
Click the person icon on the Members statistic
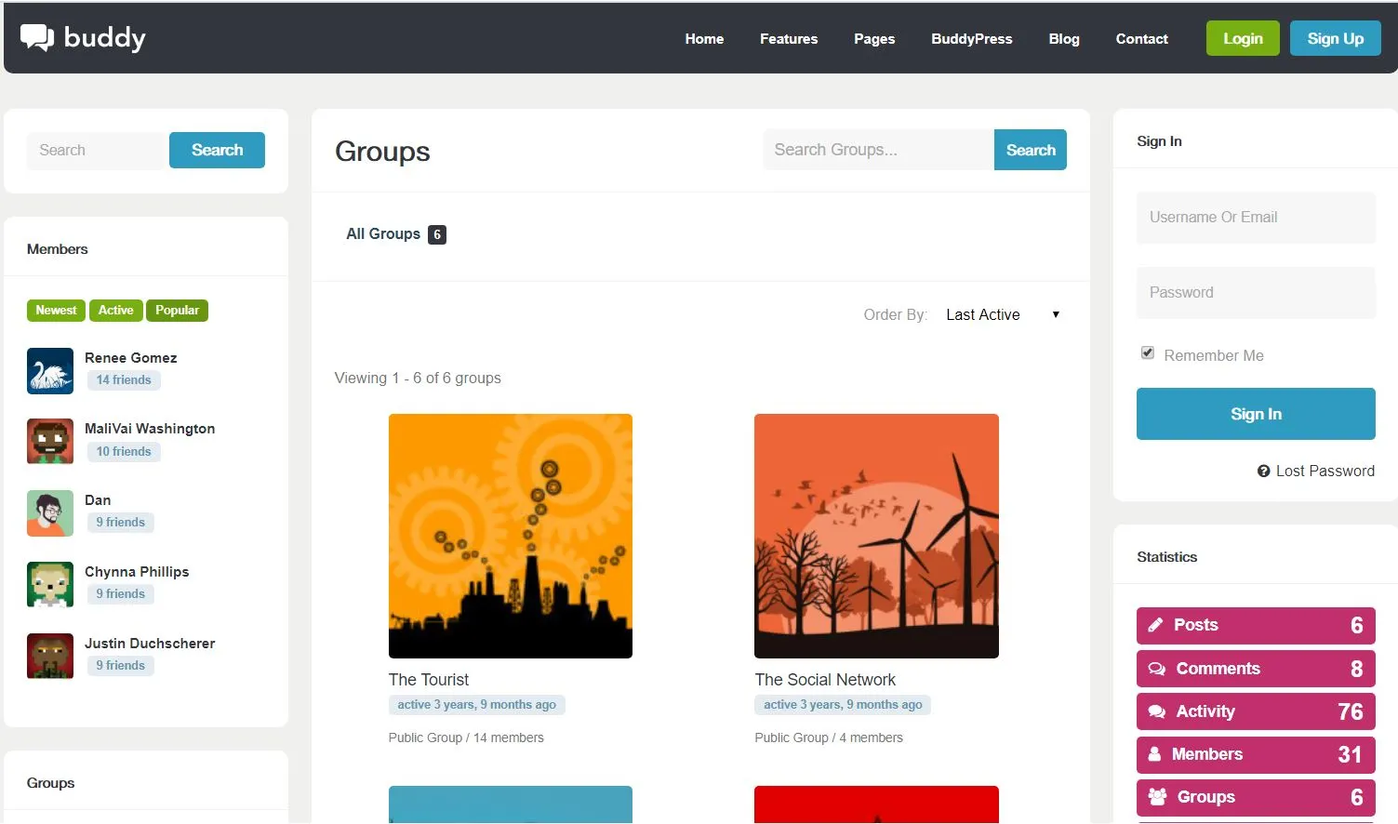coord(1156,754)
